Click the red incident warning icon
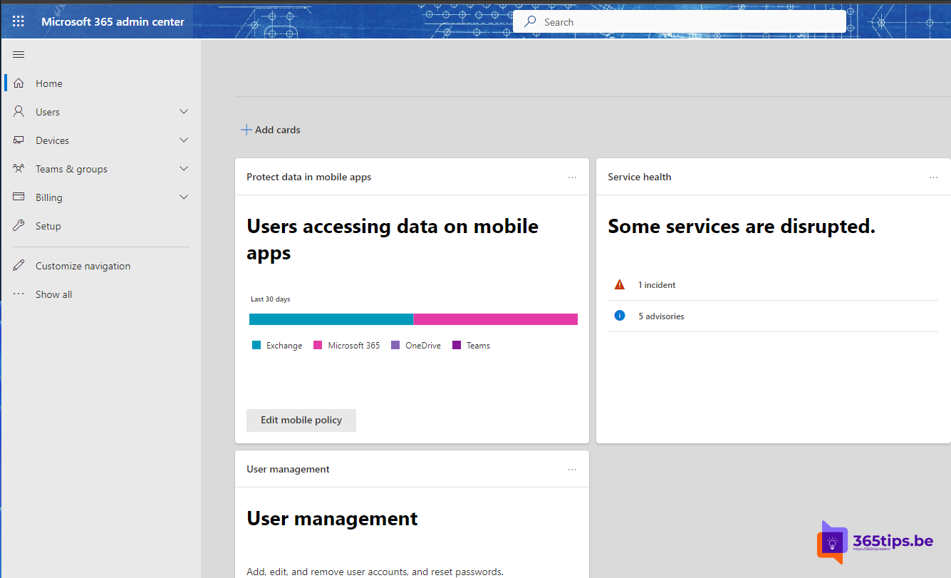This screenshot has width=951, height=578. pos(619,284)
